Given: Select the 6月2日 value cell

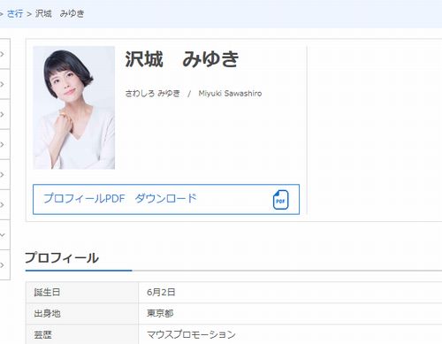Looking at the screenshot, I should pos(290,292).
